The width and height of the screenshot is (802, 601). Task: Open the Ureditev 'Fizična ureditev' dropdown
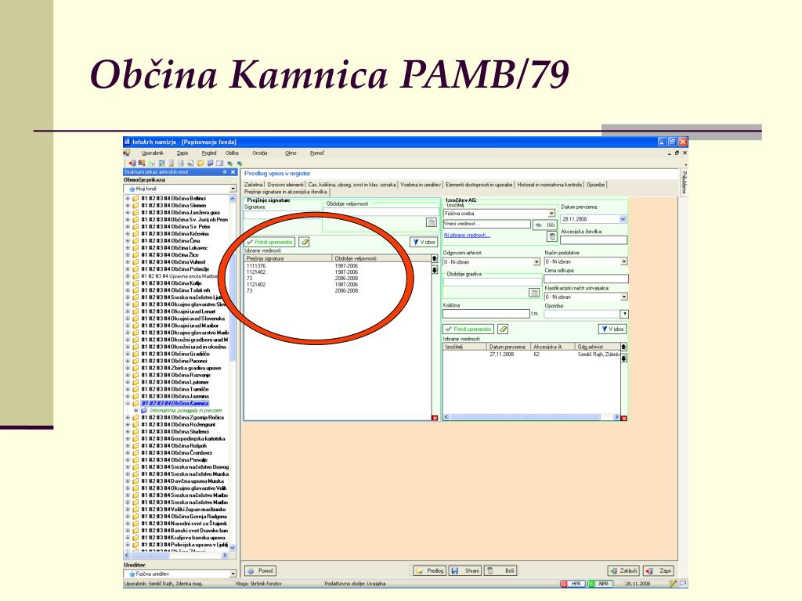[233, 574]
